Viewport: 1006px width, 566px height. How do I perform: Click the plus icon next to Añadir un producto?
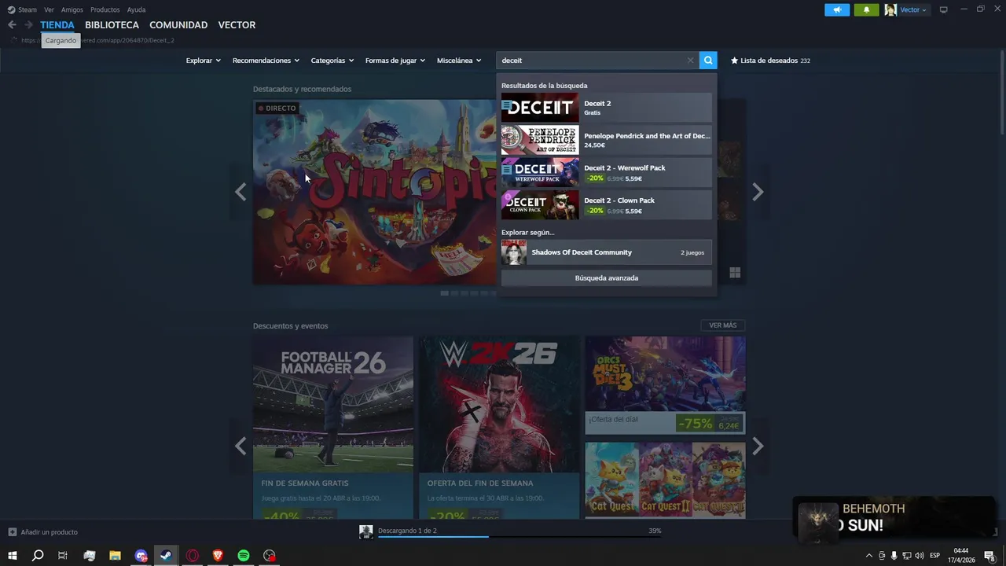(x=12, y=532)
